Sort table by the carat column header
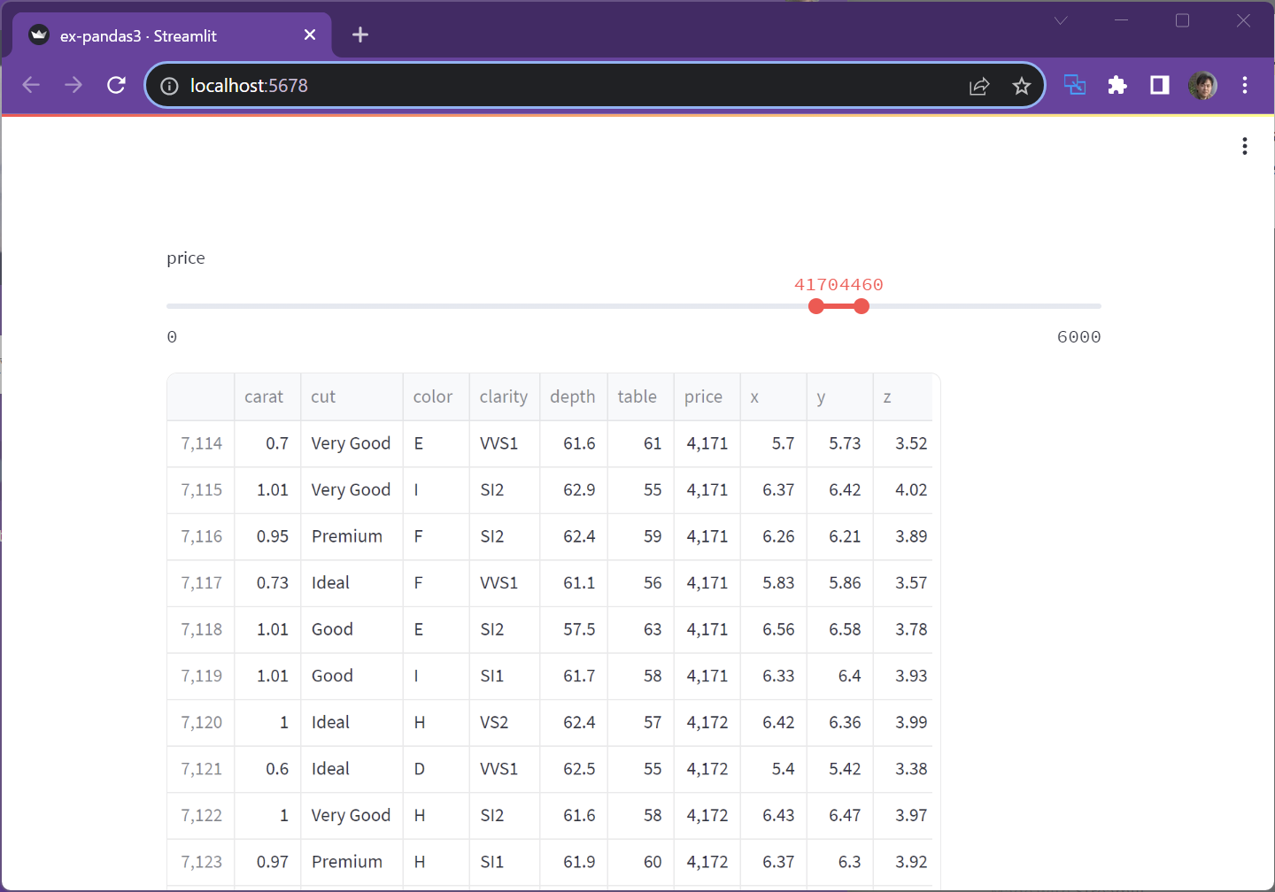 [264, 396]
